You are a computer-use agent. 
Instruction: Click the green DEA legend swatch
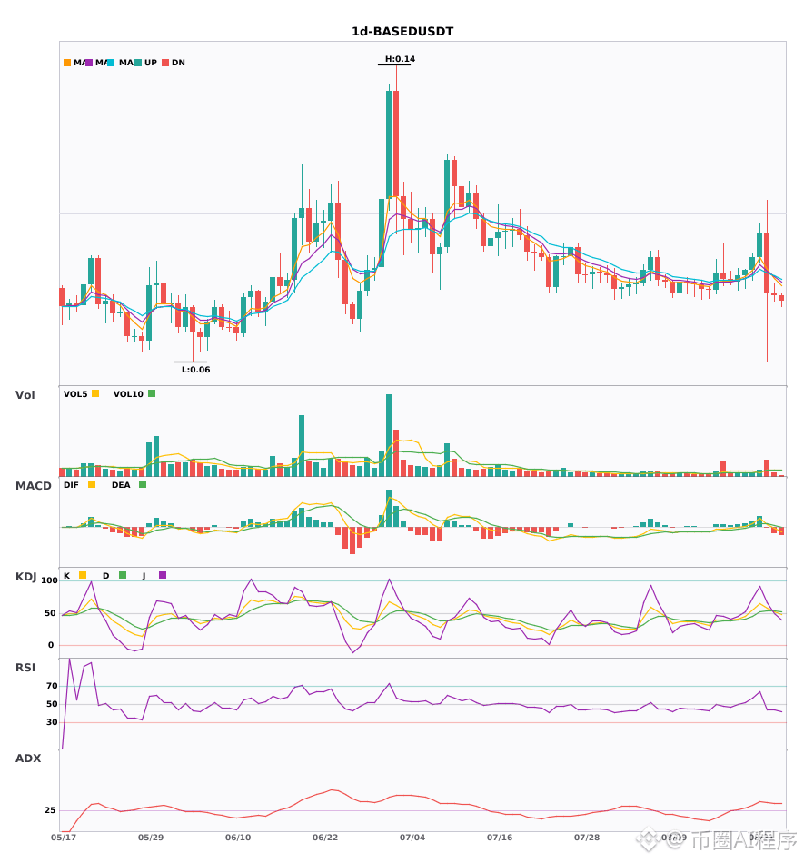[143, 484]
